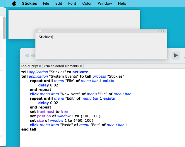Viewport: 185px width, 147px height.
Task: Click the word activate in the script
Action: (x=80, y=72)
